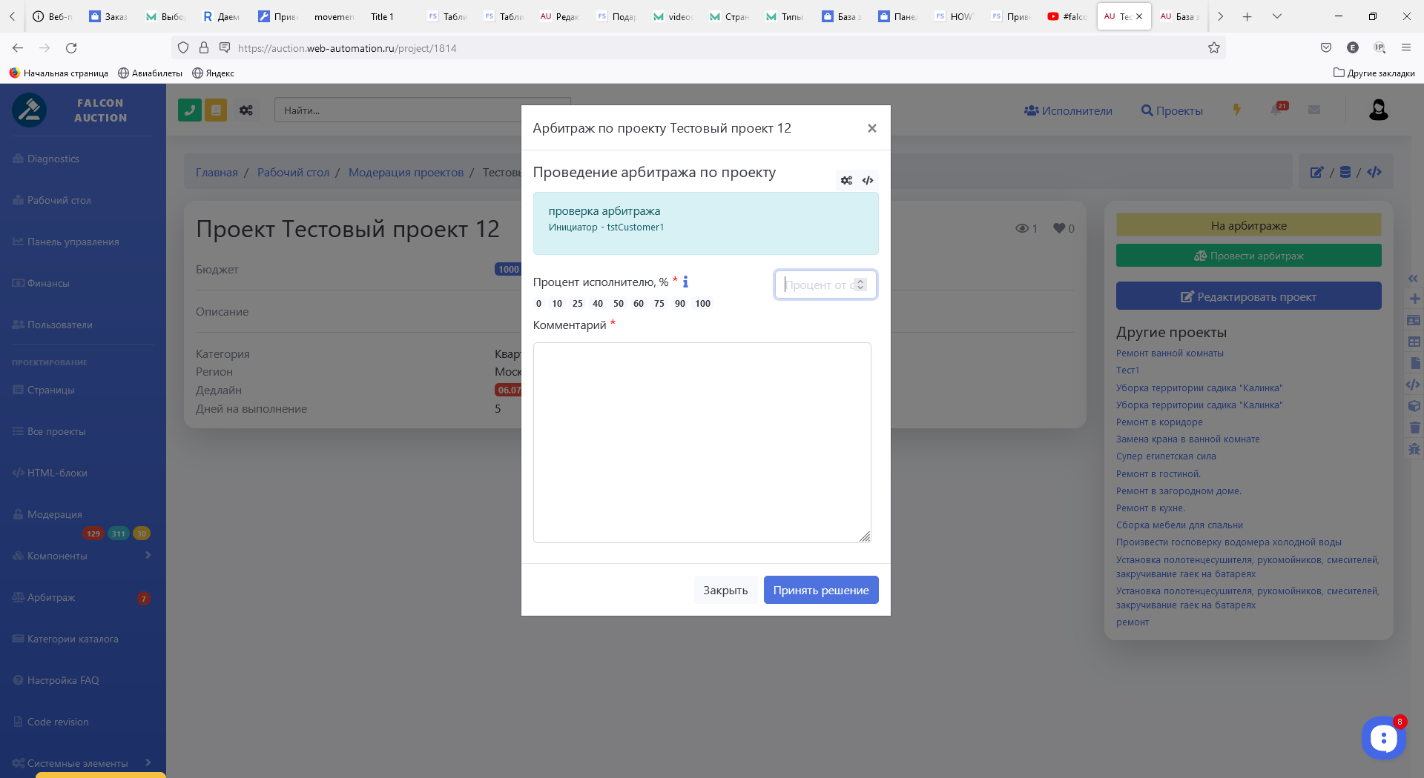
Task: Click the modal's code editor icon
Action: (868, 181)
